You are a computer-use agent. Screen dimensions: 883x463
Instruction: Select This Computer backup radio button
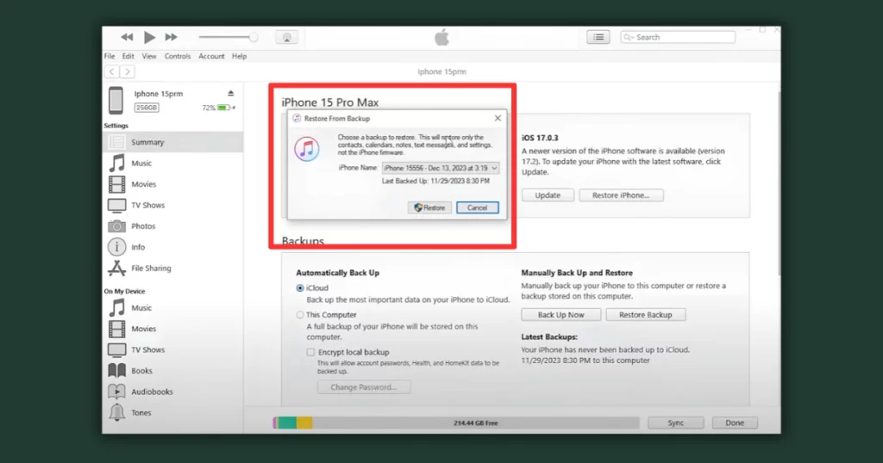point(300,315)
